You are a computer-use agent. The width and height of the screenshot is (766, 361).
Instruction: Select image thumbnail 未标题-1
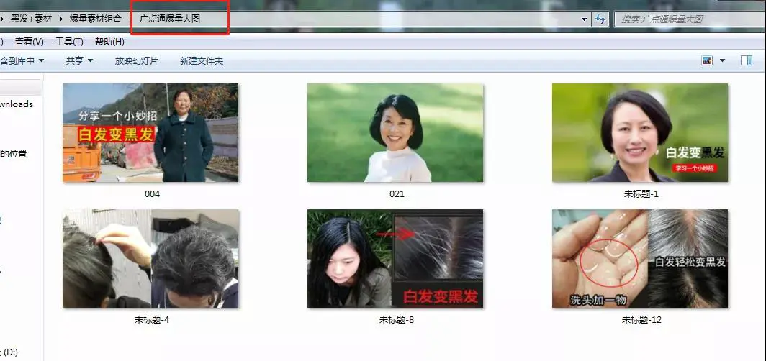(x=640, y=133)
